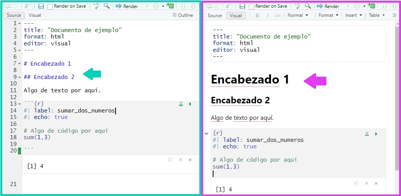Image resolution: width=401 pixels, height=196 pixels.
Task: Click the insert code chunk icon in right pane
Action: pos(371,6)
